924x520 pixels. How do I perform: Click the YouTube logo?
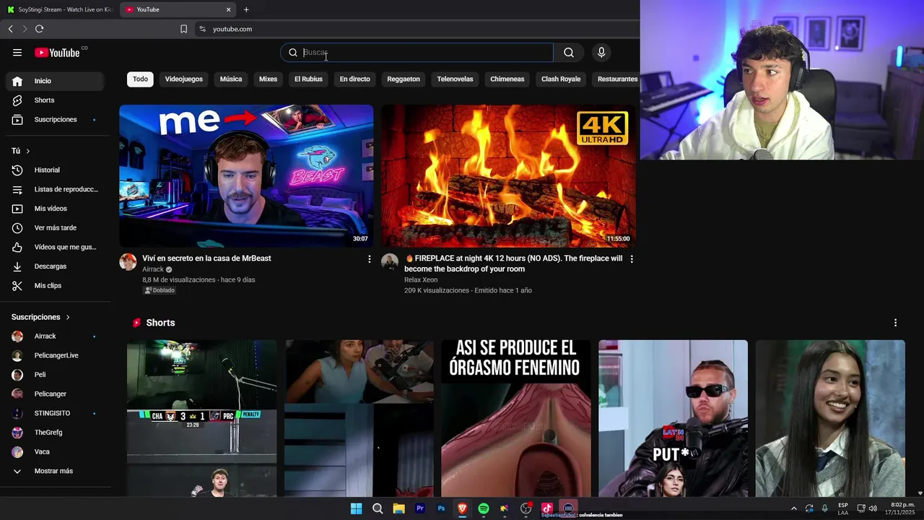pos(57,52)
